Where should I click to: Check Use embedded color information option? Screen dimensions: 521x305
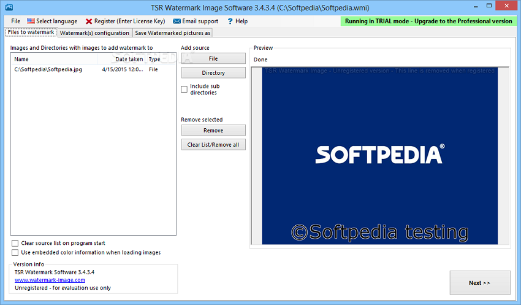click(x=15, y=252)
